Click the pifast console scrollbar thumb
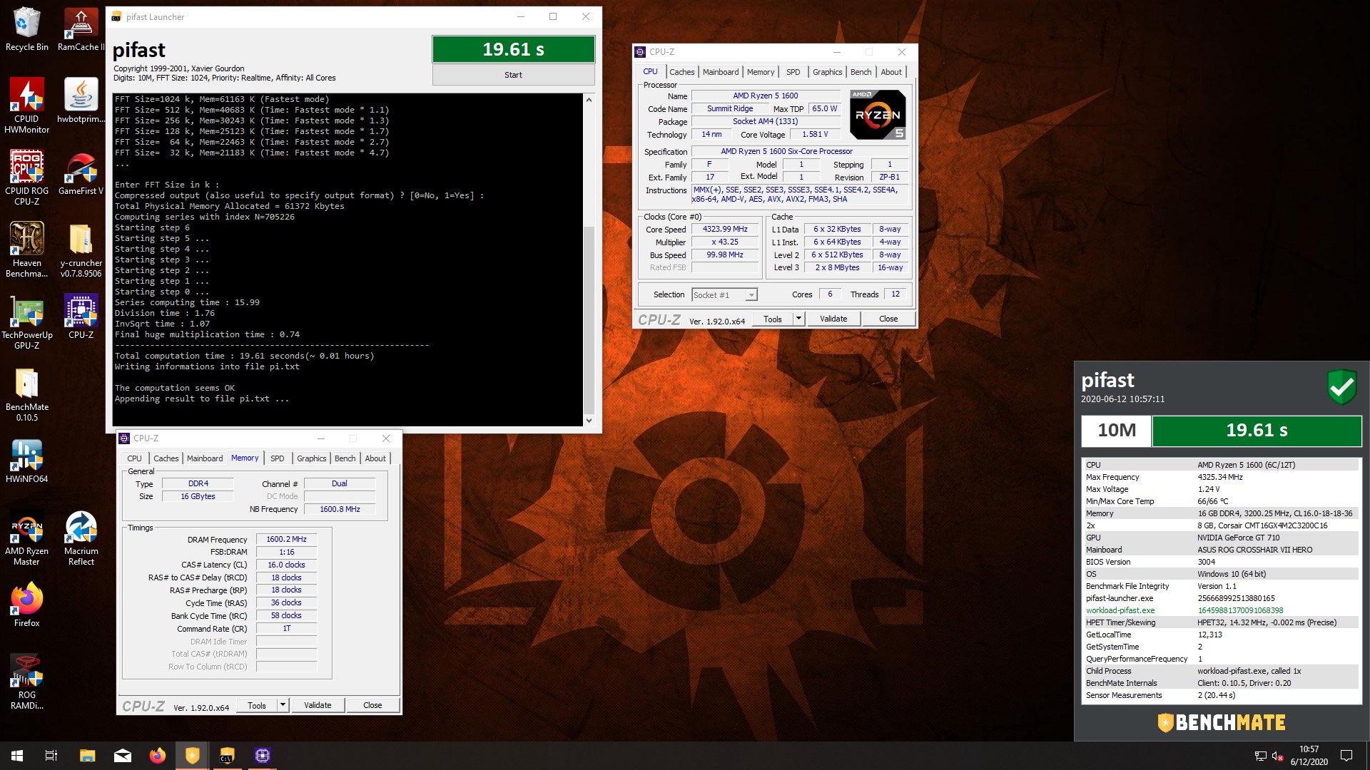1370x770 pixels. pyautogui.click(x=589, y=319)
